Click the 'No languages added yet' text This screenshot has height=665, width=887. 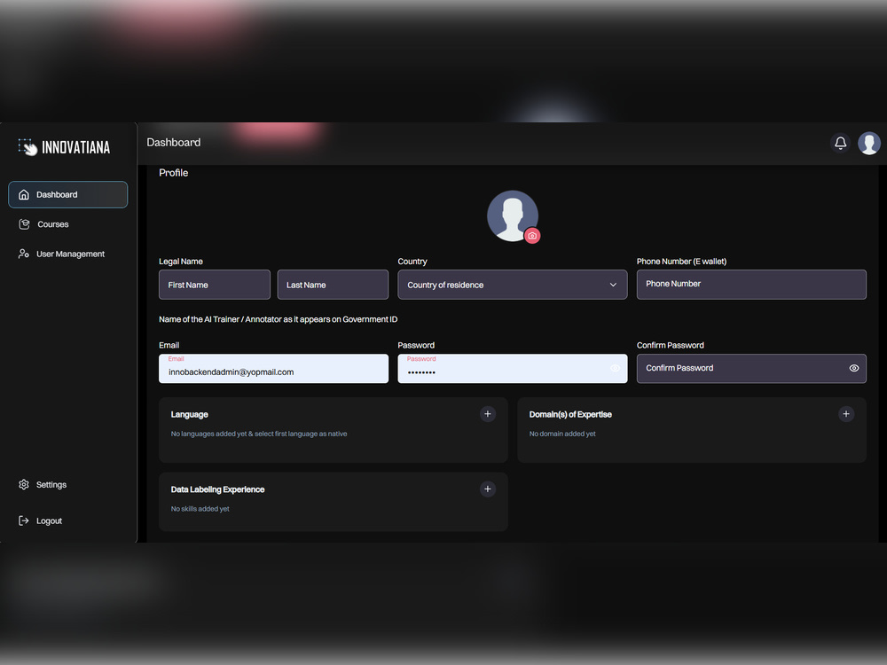point(259,434)
